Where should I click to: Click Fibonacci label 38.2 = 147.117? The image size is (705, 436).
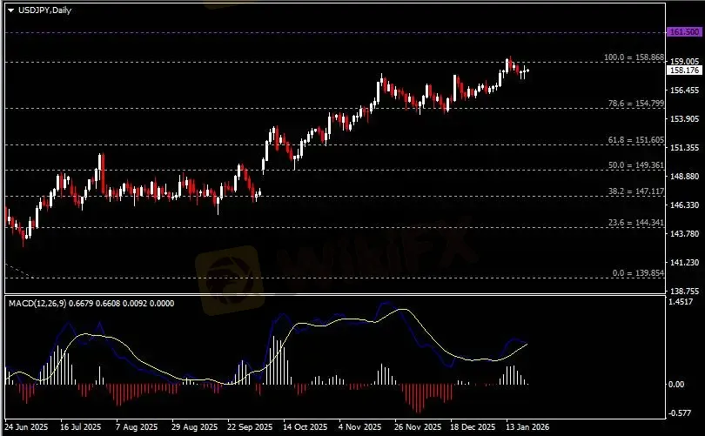(x=635, y=191)
